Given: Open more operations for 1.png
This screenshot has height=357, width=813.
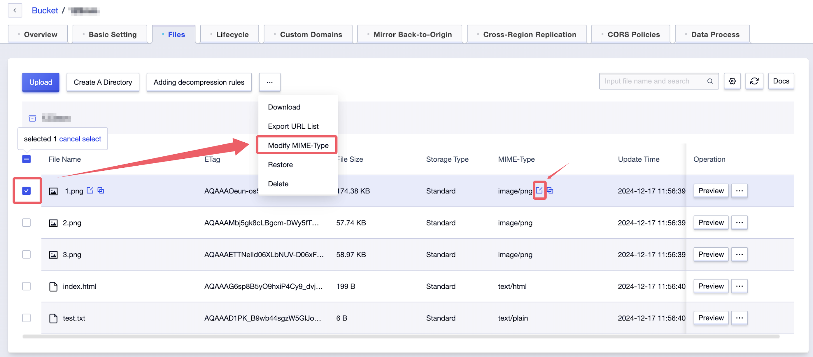Looking at the screenshot, I should [x=739, y=191].
